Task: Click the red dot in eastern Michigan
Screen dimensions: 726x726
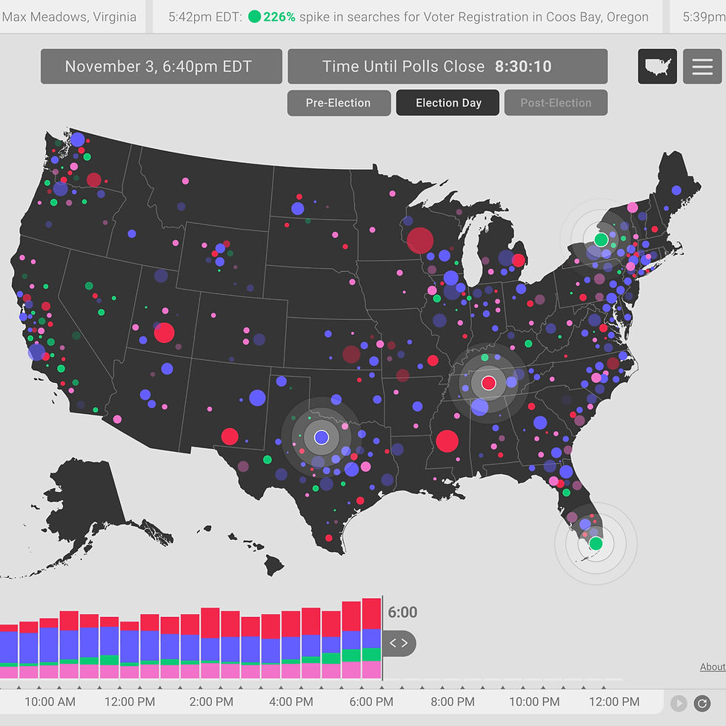Action: pyautogui.click(x=518, y=260)
